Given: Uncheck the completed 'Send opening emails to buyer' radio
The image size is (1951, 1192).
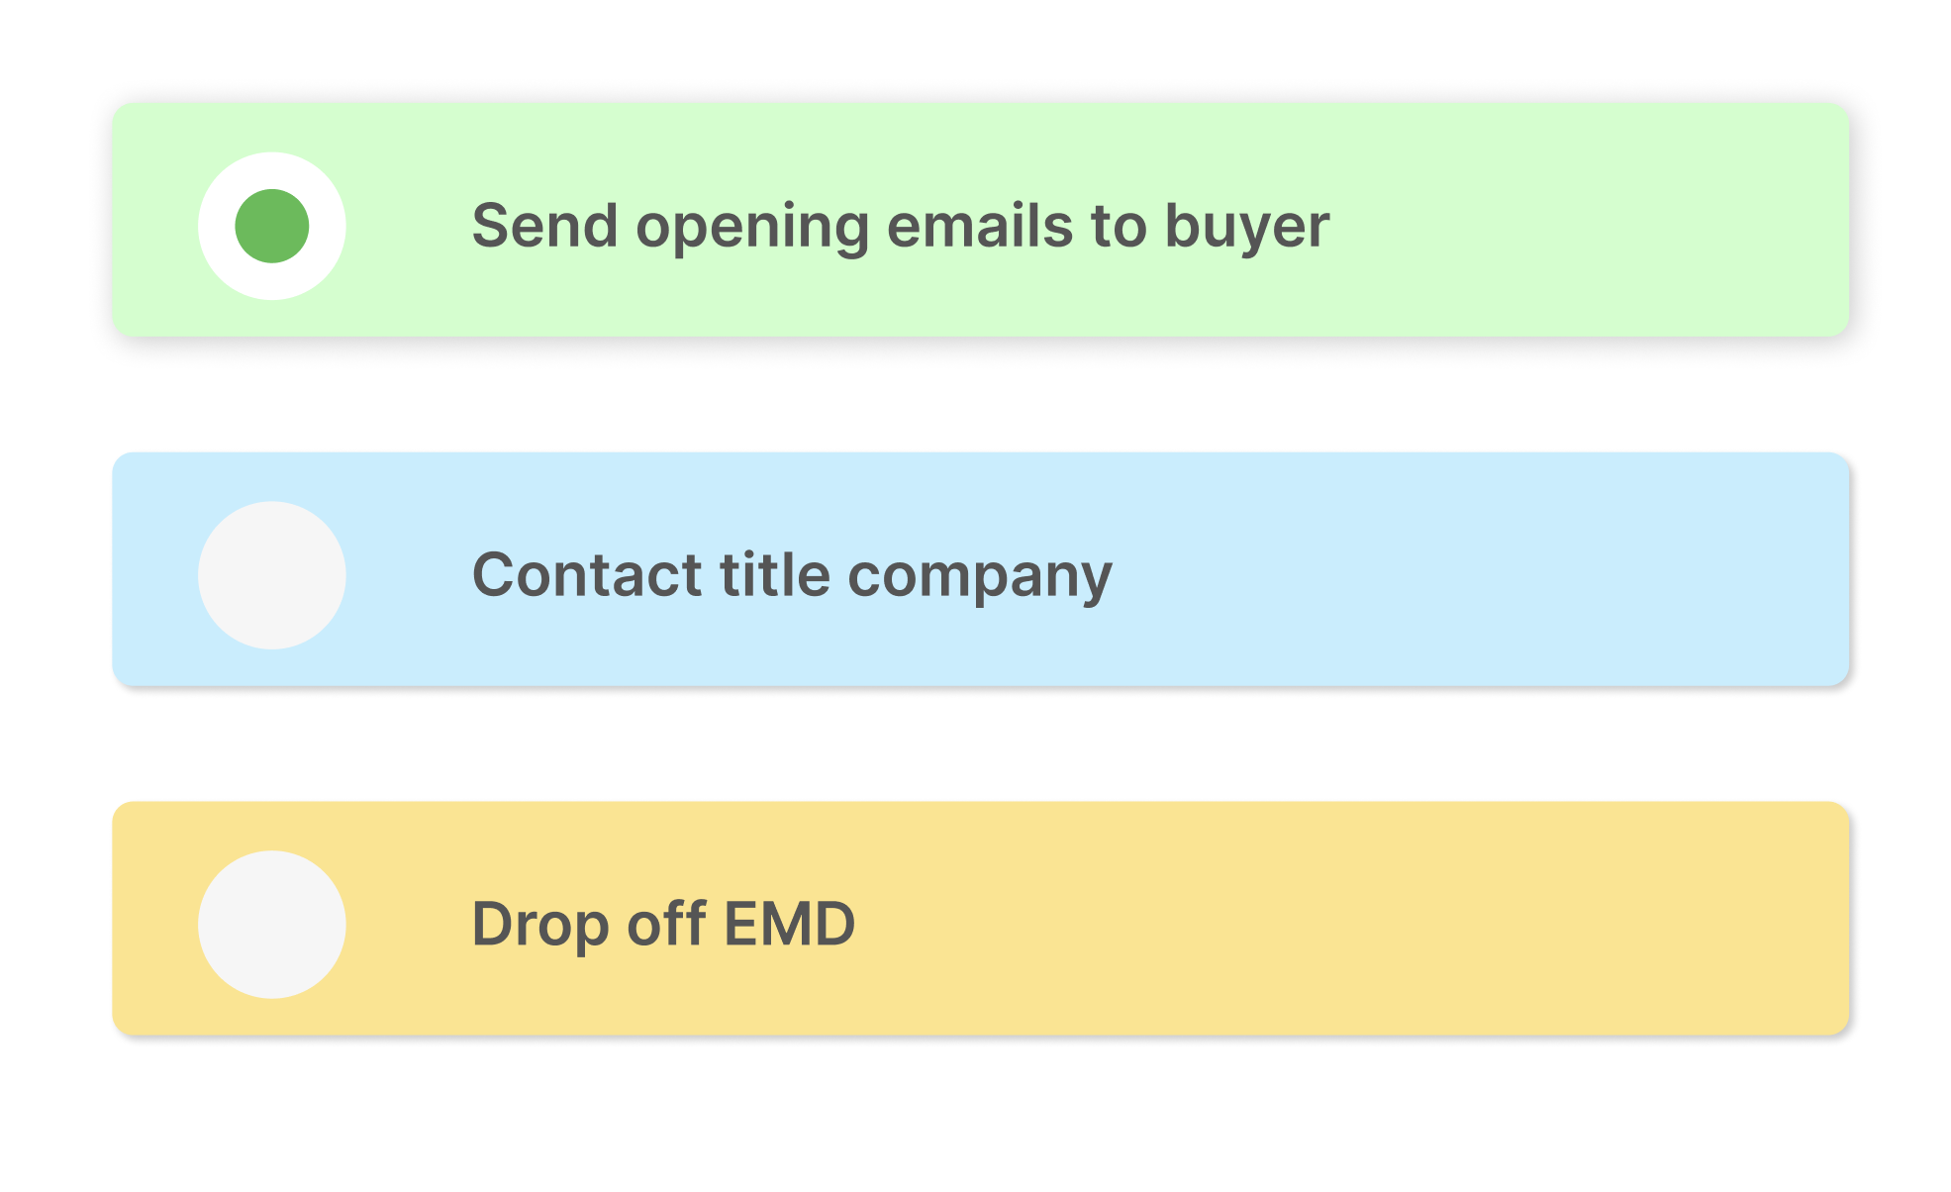Looking at the screenshot, I should (x=271, y=226).
